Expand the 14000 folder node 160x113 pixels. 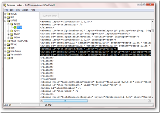tap(8, 38)
